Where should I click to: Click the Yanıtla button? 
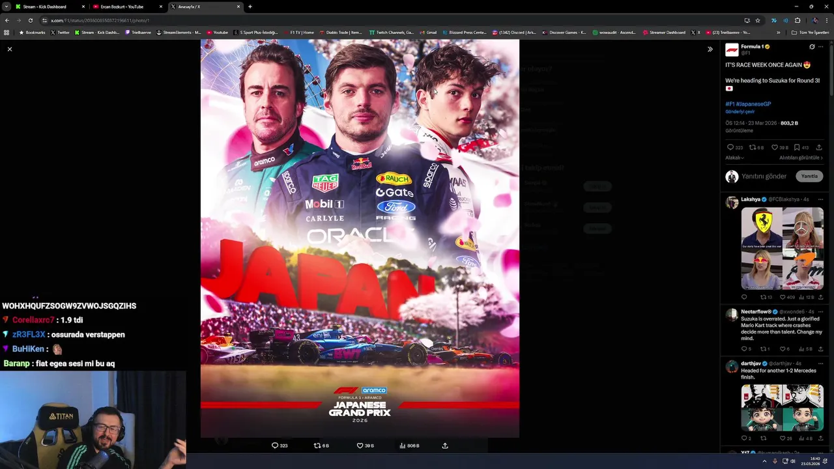click(809, 177)
